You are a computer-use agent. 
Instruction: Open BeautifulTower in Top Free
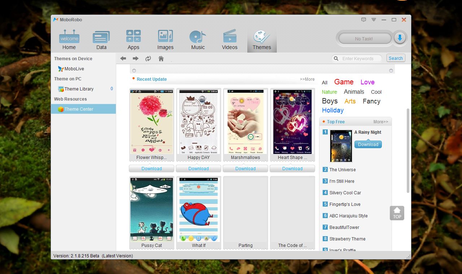pos(344,227)
